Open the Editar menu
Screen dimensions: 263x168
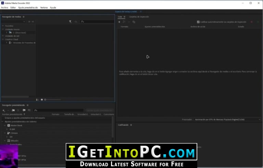point(13,8)
